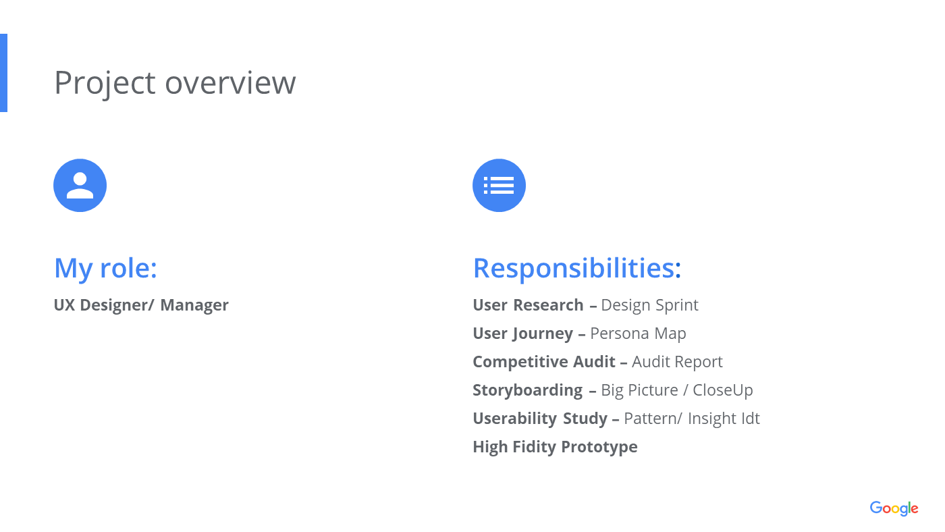
Task: Select the bold "User Journey" label
Action: [x=522, y=334]
